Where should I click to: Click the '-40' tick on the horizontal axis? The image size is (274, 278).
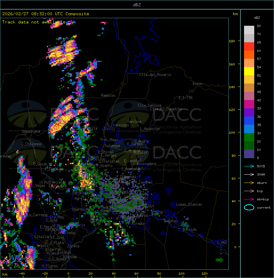point(22,274)
